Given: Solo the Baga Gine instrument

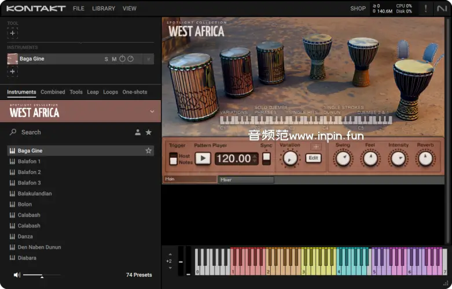Looking at the screenshot, I should click(x=106, y=59).
